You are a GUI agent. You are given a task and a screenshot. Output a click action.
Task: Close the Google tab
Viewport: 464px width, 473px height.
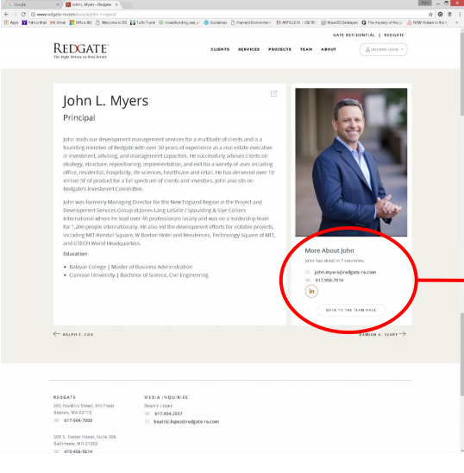click(58, 4)
